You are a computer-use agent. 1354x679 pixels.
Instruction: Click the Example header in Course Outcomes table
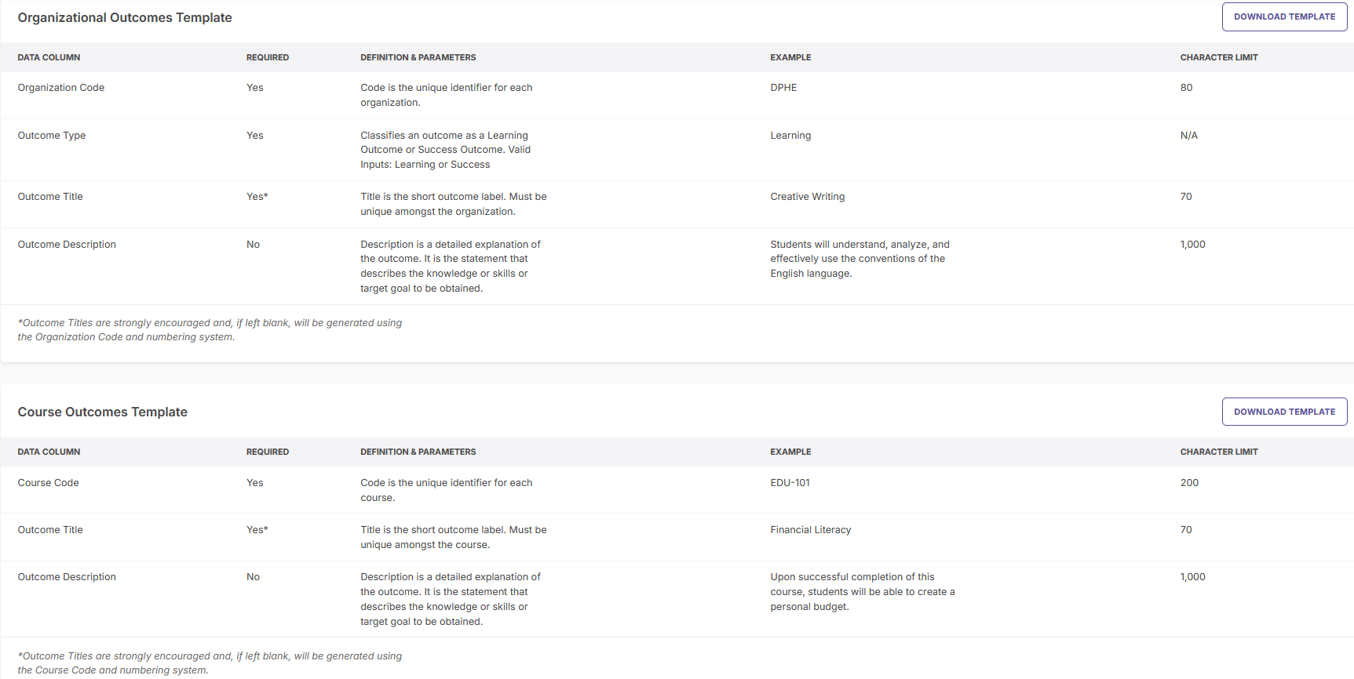tap(790, 452)
